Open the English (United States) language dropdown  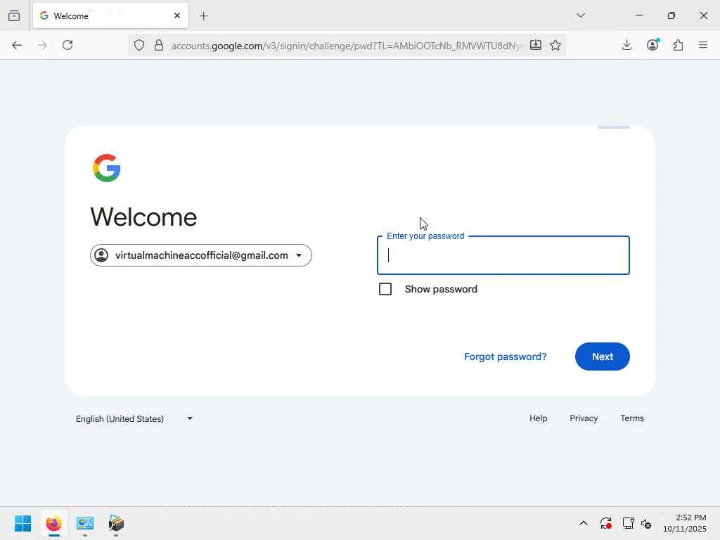[134, 419]
